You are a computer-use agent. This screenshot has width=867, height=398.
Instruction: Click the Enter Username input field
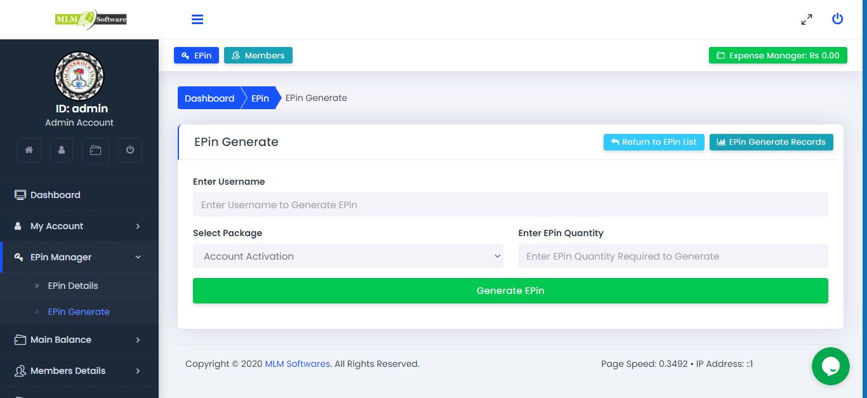point(510,205)
